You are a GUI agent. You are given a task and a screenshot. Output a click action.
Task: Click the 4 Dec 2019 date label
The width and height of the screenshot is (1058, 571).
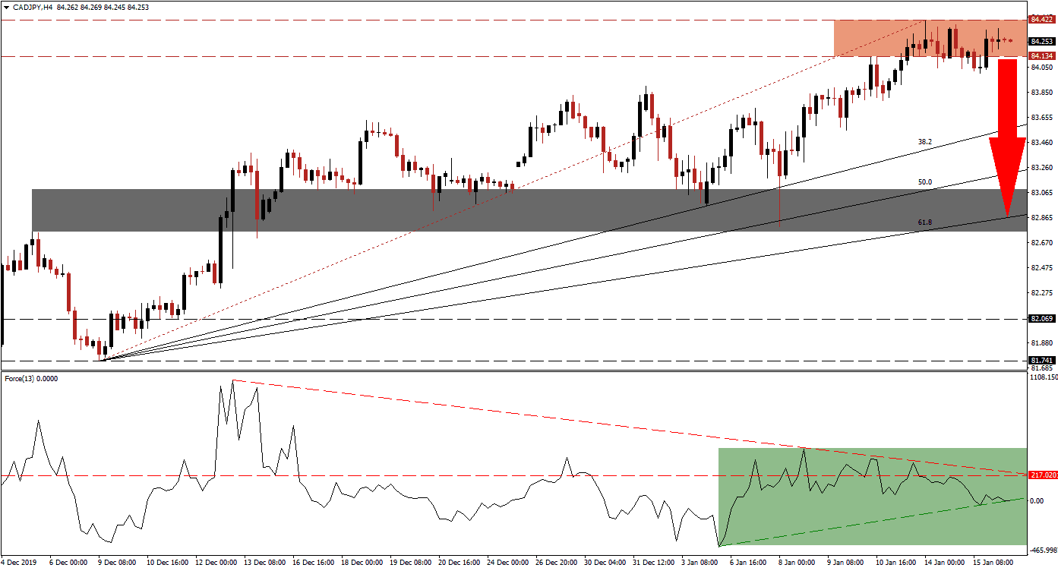tap(20, 563)
